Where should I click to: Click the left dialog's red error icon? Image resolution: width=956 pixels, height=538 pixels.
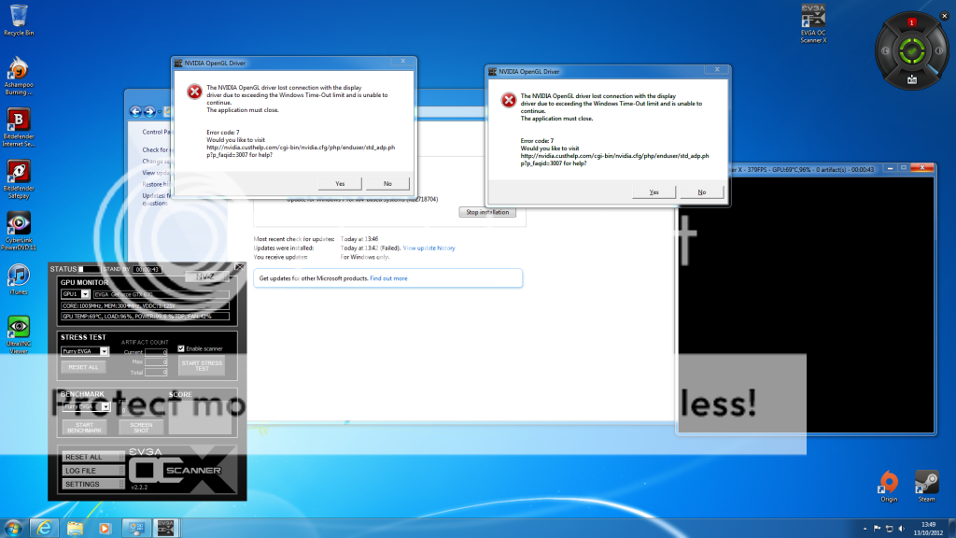194,92
